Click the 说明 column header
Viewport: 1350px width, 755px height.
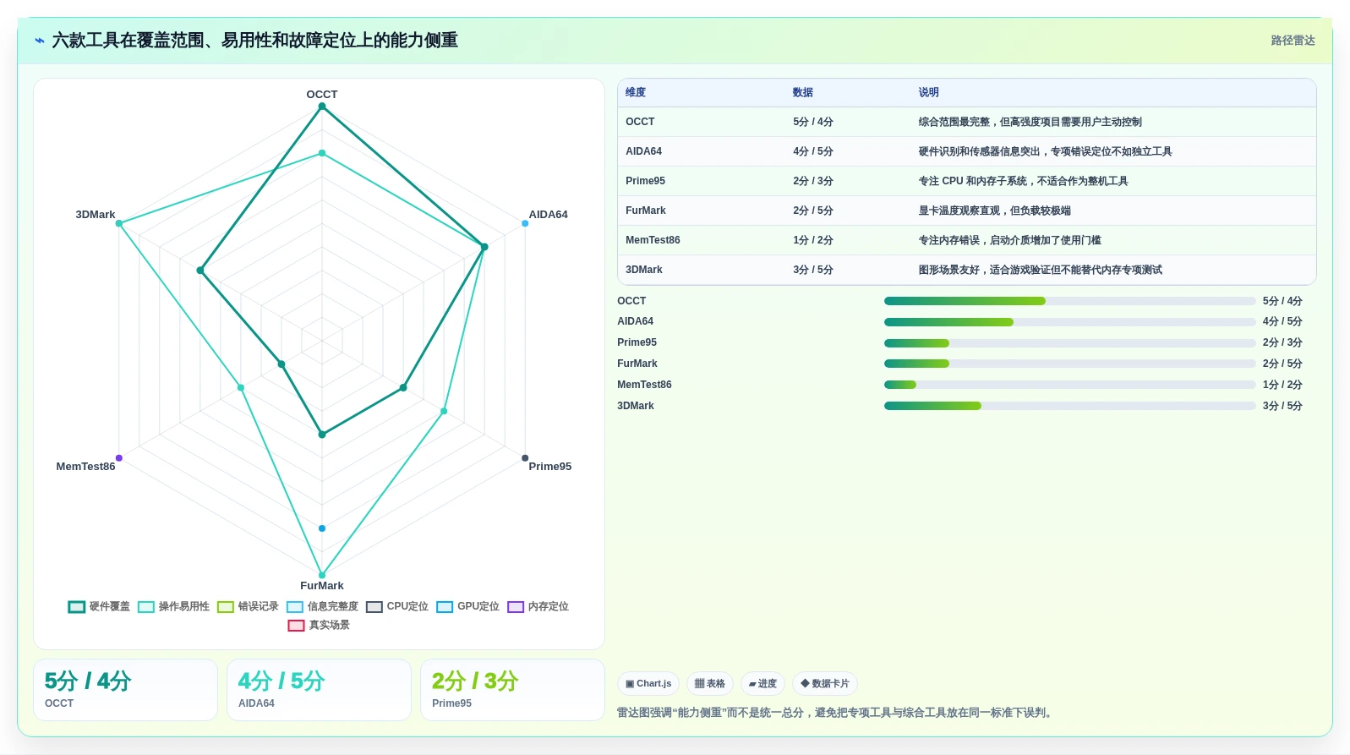[x=929, y=93]
